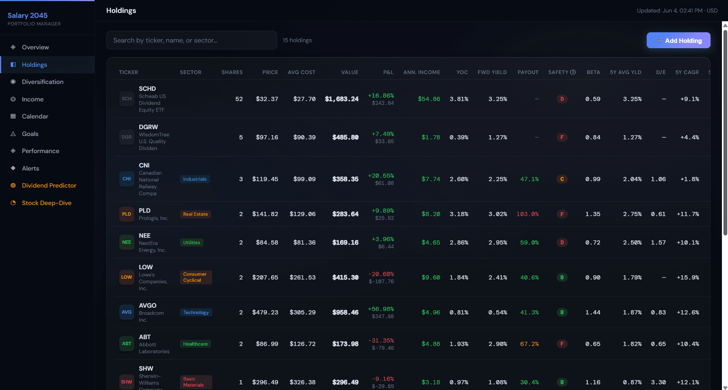Navigate to Performance page
Viewport: 728px width, 390px height.
pyautogui.click(x=47, y=151)
